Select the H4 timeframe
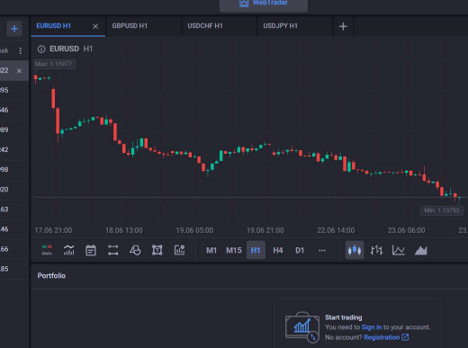 click(278, 250)
